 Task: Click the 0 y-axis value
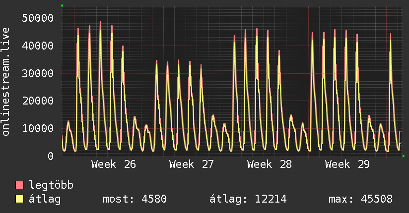(x=51, y=156)
